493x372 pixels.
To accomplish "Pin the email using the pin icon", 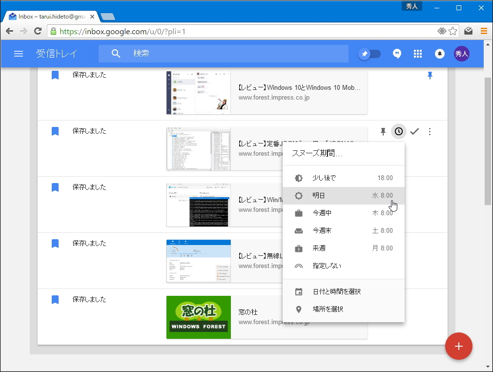I will pyautogui.click(x=383, y=131).
